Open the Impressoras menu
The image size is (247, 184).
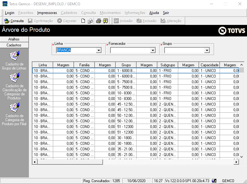click(x=47, y=13)
